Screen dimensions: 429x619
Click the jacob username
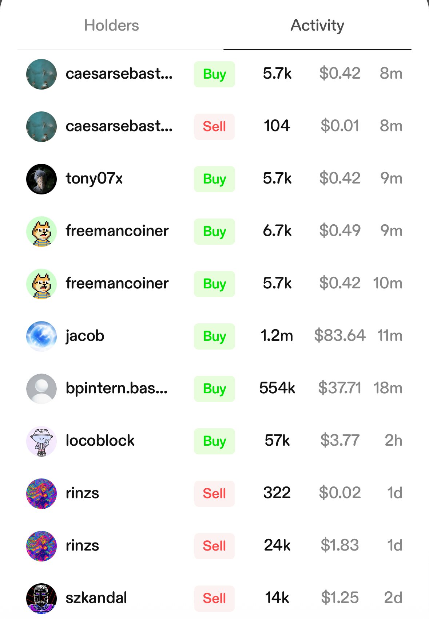[85, 336]
